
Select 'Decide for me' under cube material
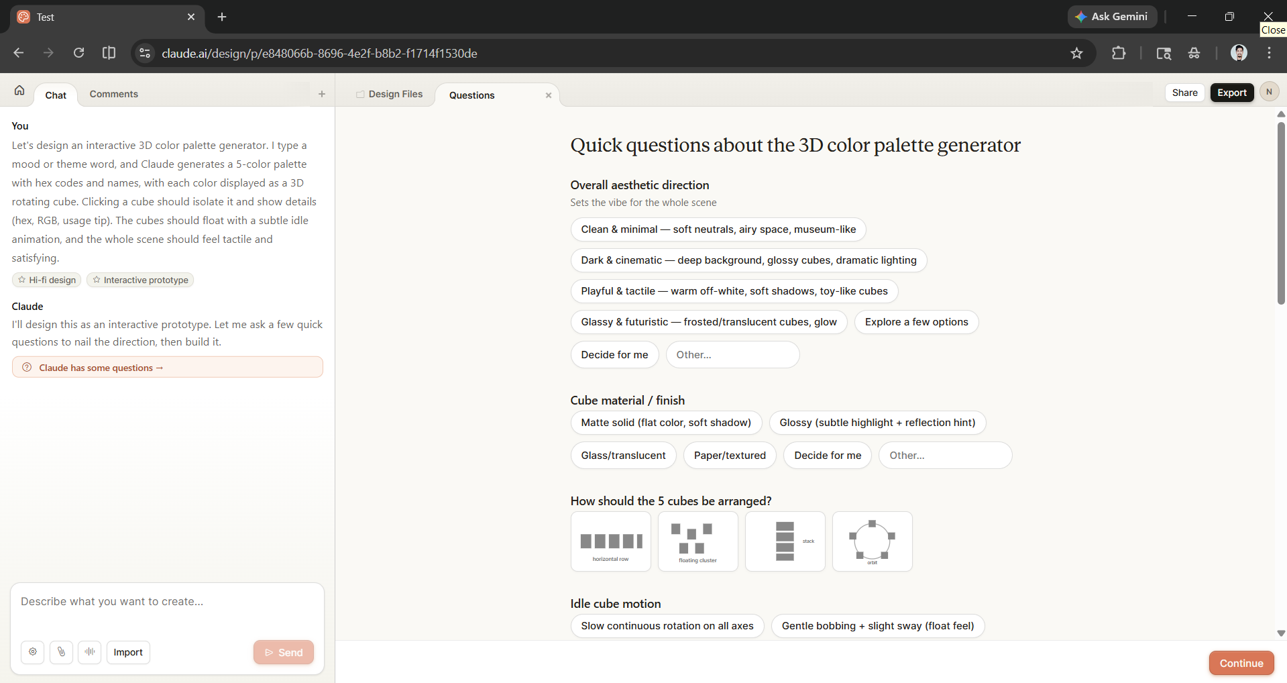coord(828,456)
